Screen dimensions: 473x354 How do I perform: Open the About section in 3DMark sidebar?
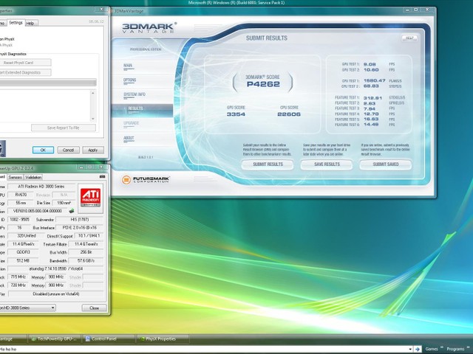pyautogui.click(x=129, y=138)
